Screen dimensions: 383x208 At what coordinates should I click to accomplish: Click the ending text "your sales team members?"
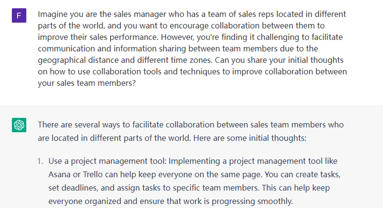pos(87,83)
